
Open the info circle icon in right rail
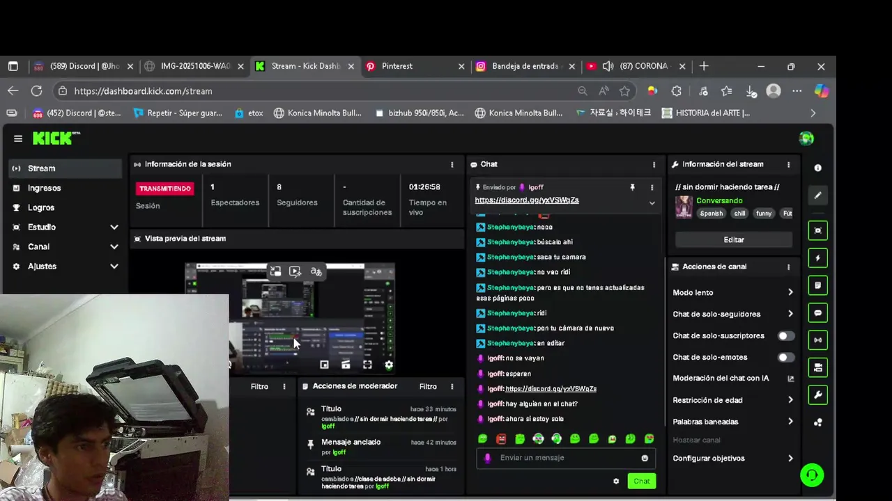tap(817, 168)
